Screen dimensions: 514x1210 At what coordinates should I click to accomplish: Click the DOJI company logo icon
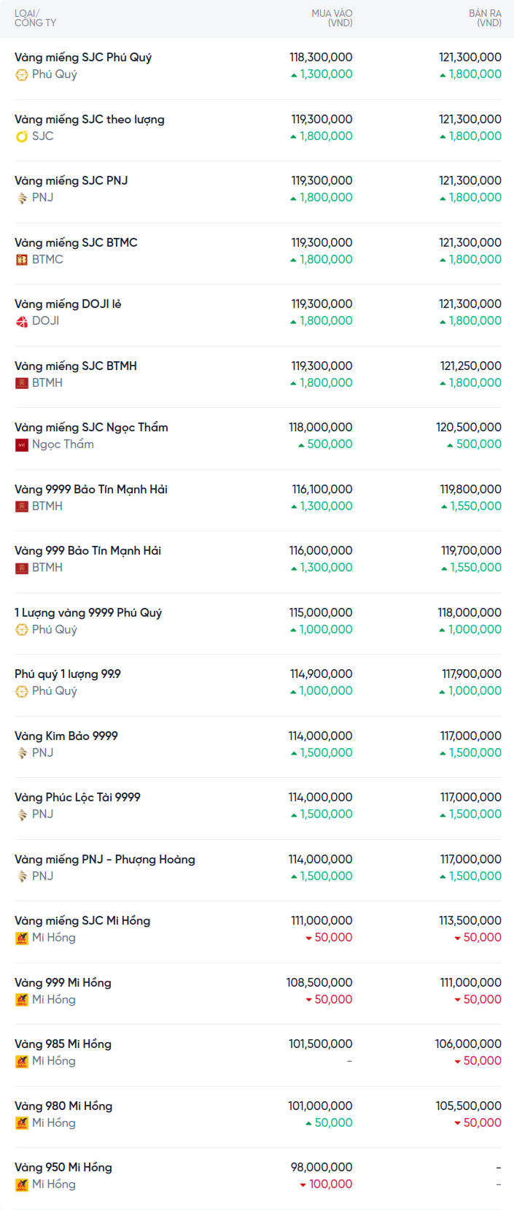point(22,321)
